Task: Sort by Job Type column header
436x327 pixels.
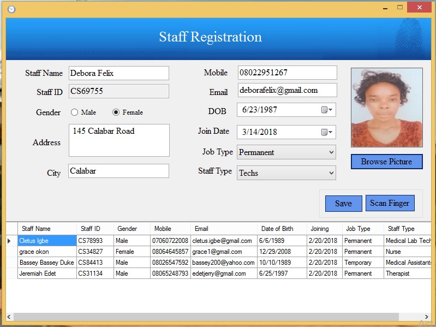Action: (363, 229)
